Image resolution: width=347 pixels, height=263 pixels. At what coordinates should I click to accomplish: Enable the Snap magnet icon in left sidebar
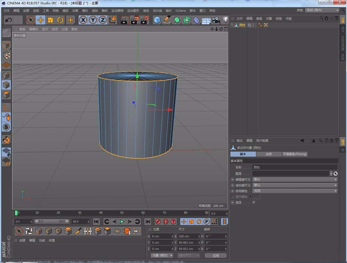click(6, 140)
